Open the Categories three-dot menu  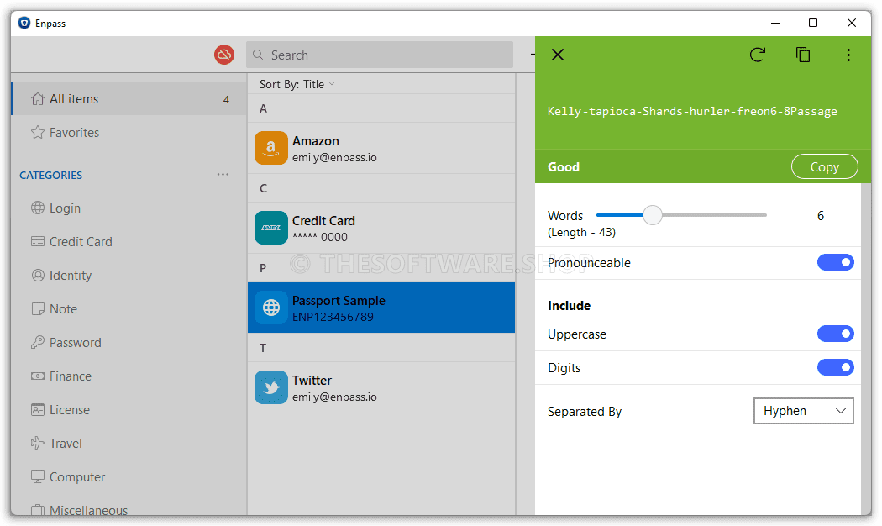pos(223,175)
